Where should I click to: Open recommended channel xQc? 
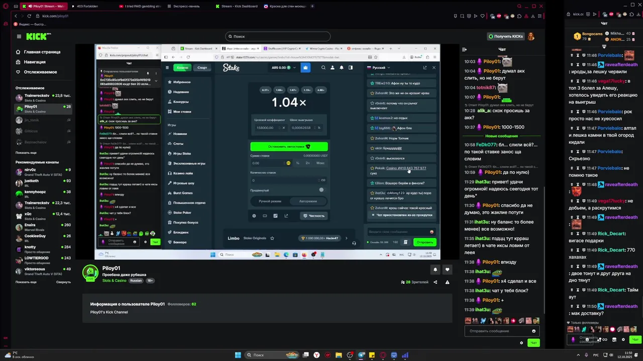click(x=43, y=216)
